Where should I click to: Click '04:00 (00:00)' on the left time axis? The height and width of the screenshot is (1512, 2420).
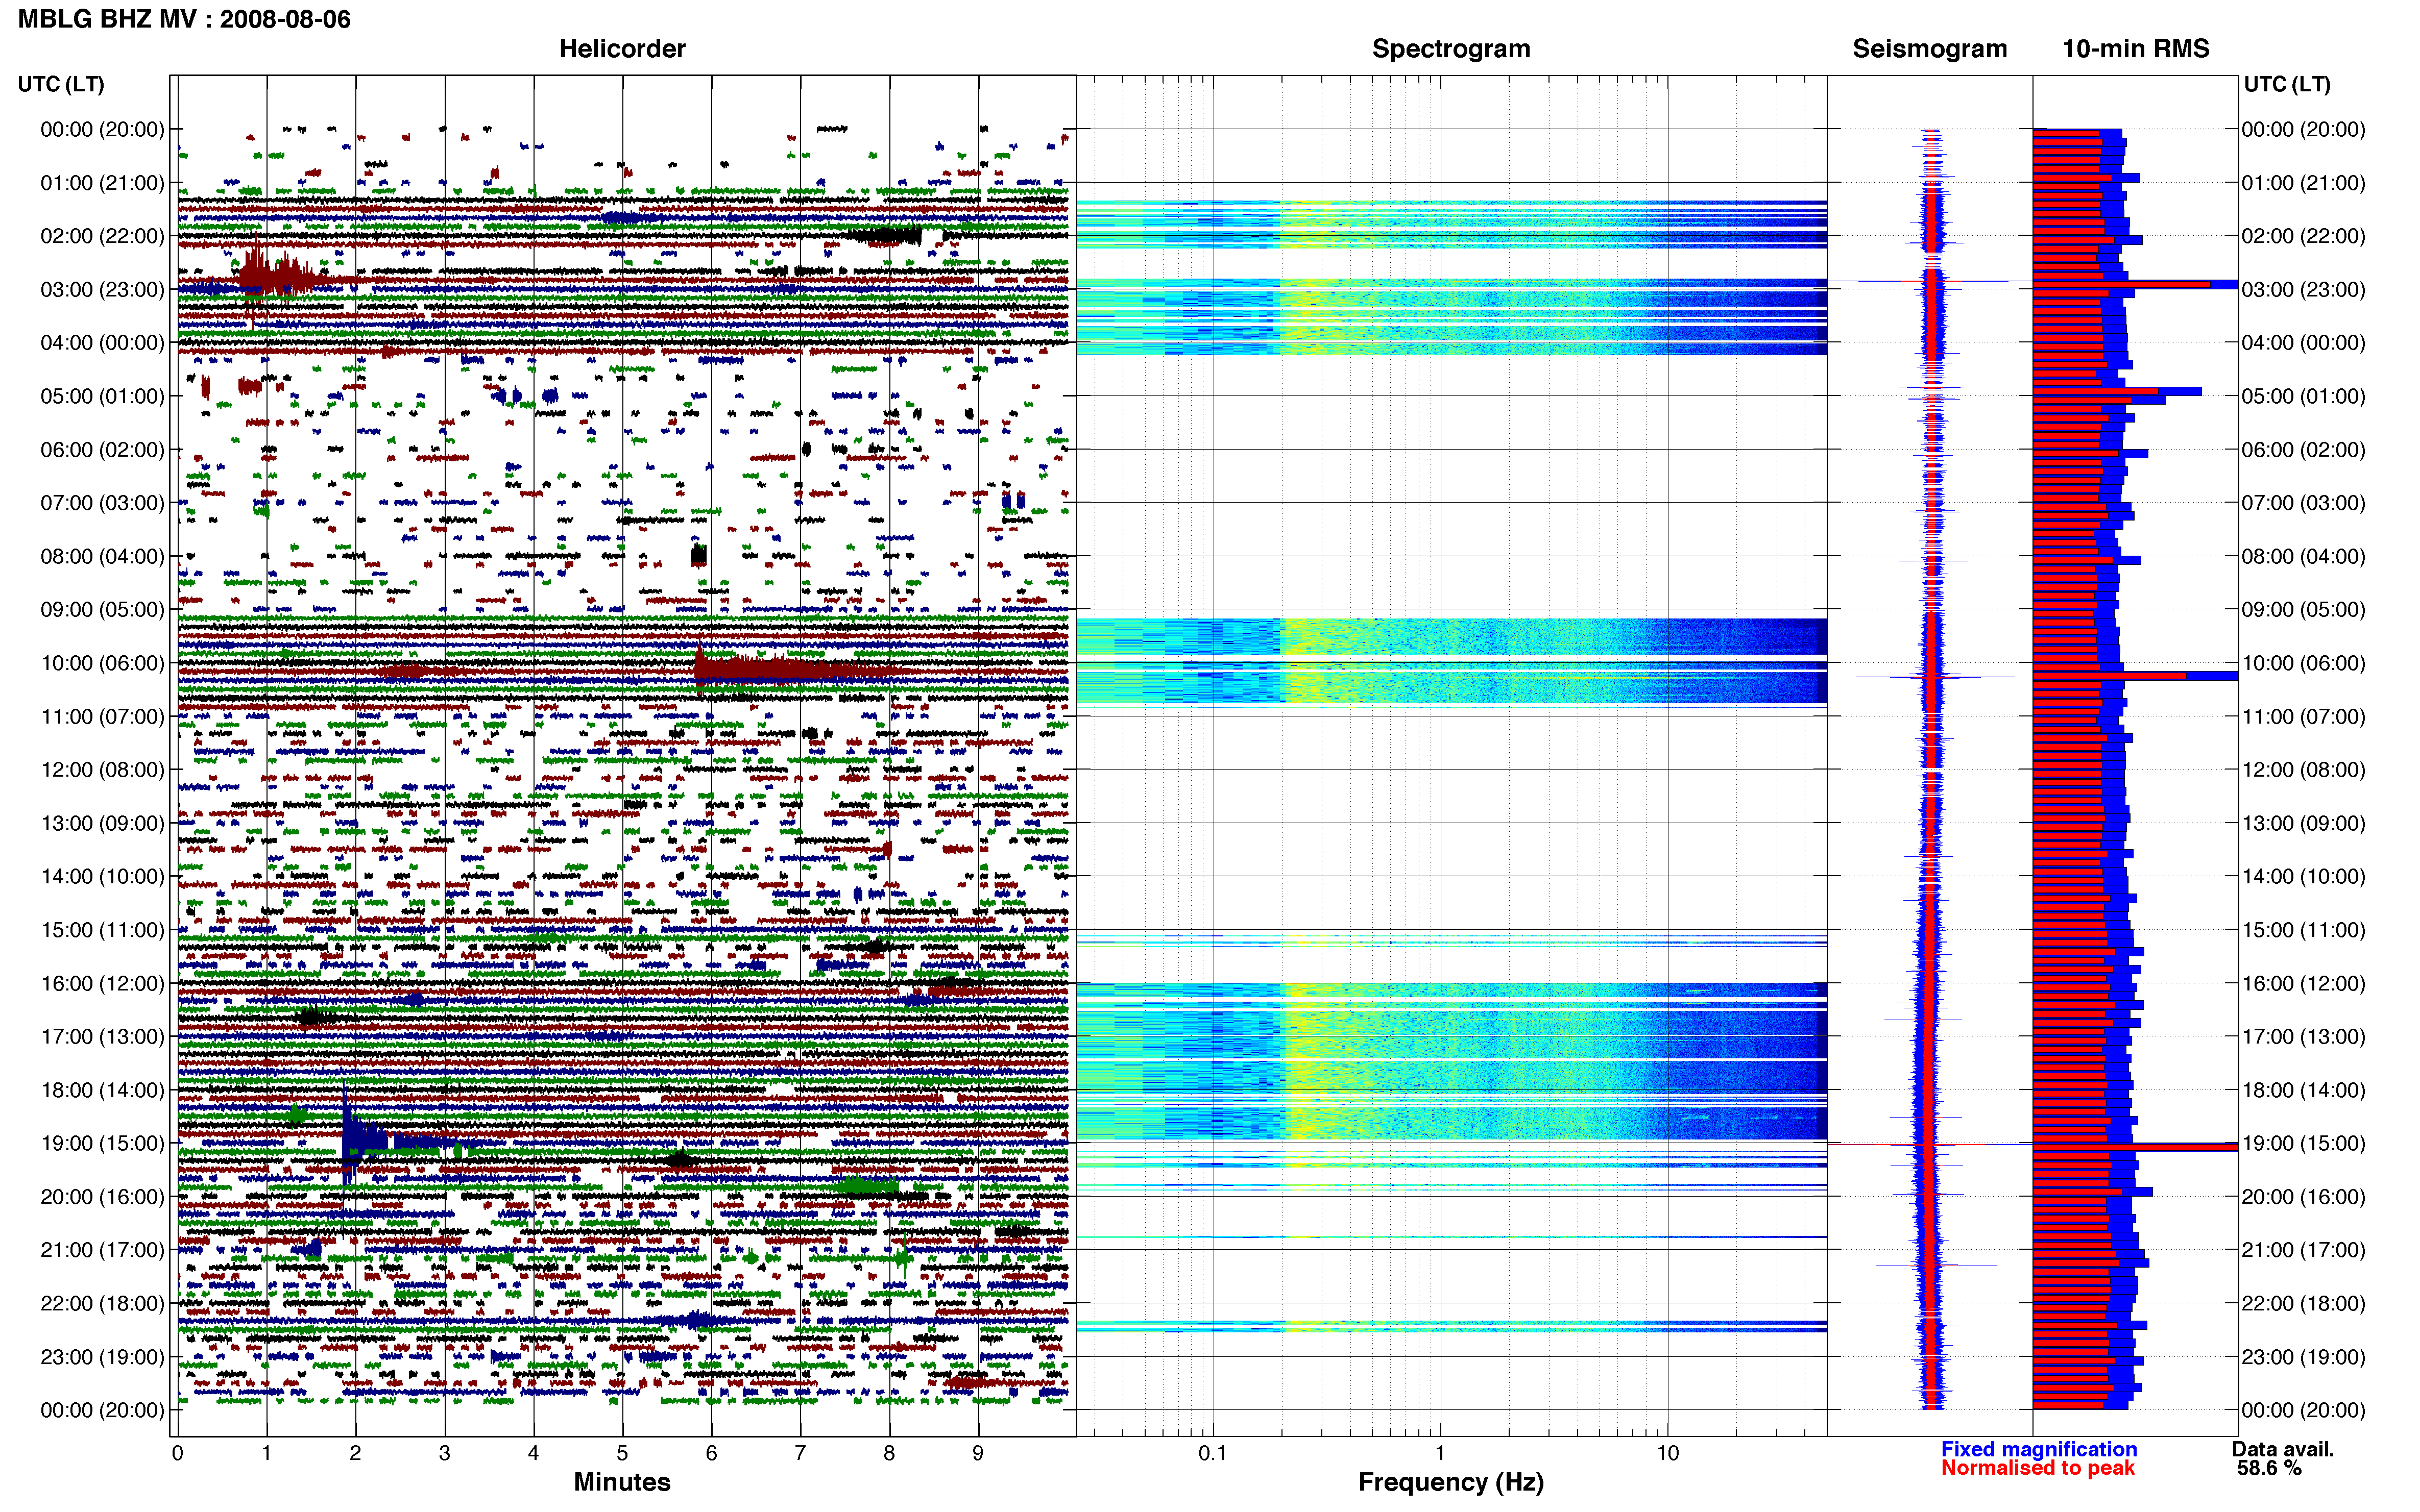point(102,343)
